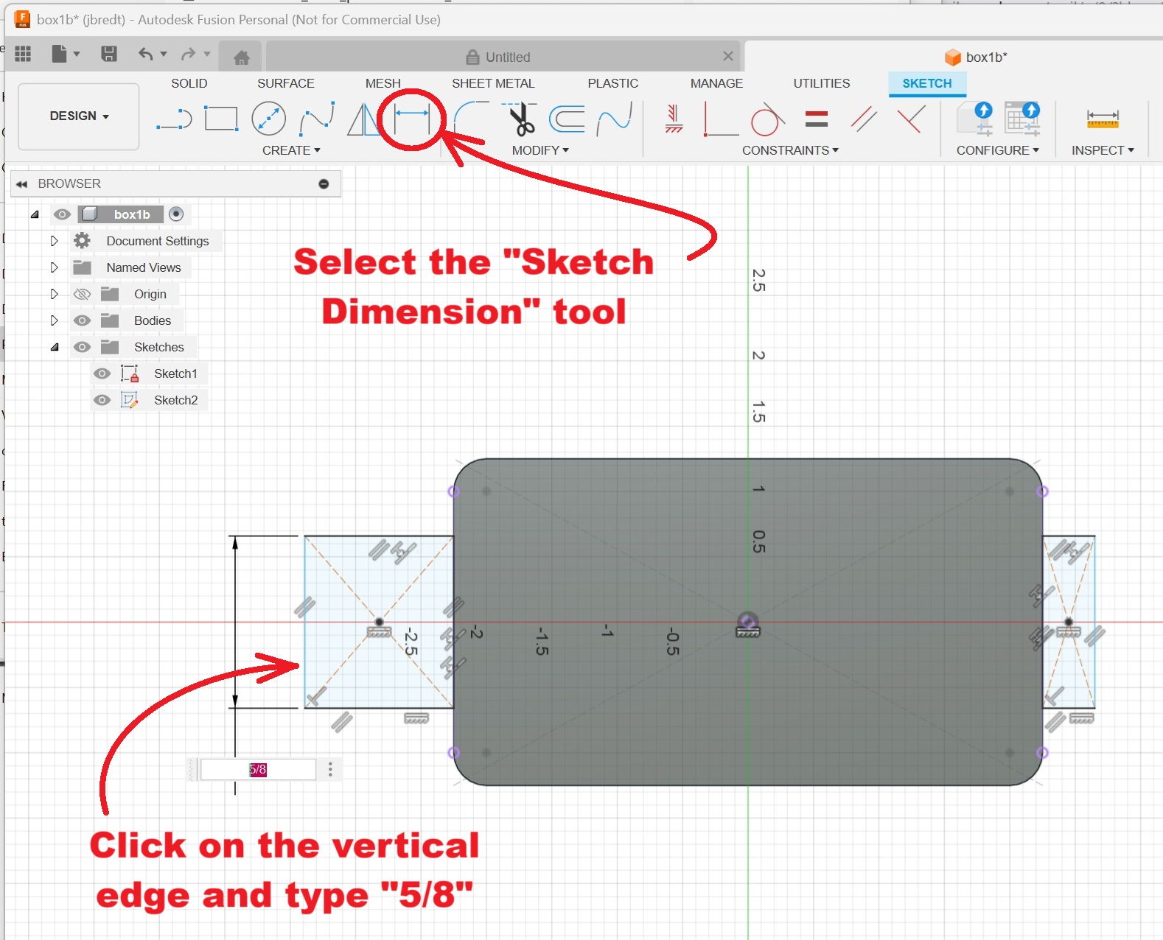Switch to the SURFACE tab

(285, 83)
